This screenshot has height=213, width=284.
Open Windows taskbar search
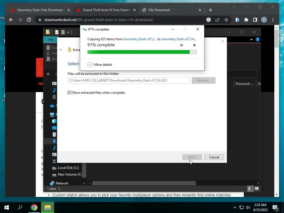20,207
